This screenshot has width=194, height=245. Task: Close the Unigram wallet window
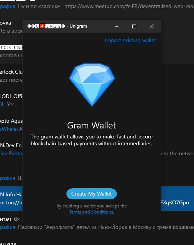tap(152, 26)
